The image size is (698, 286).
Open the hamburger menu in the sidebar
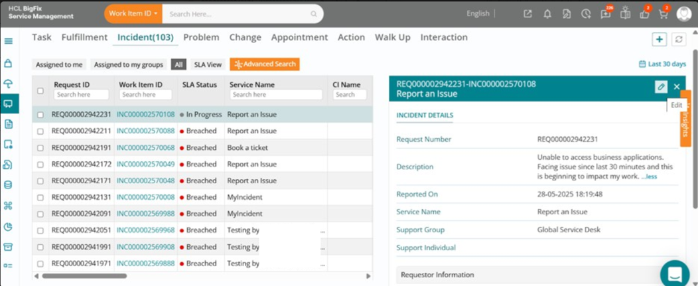[x=9, y=41]
